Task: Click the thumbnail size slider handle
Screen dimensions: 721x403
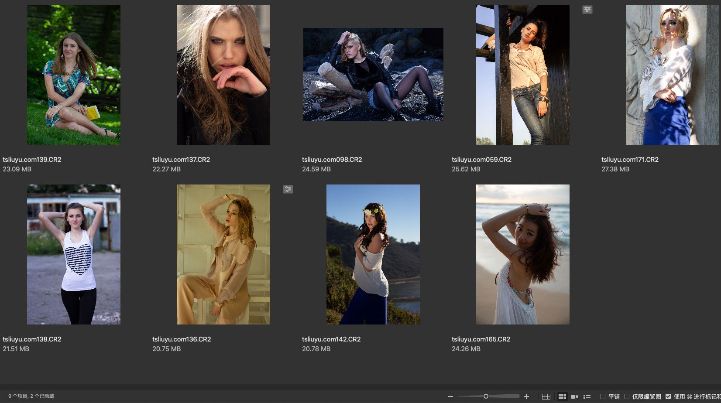Action: [486, 396]
